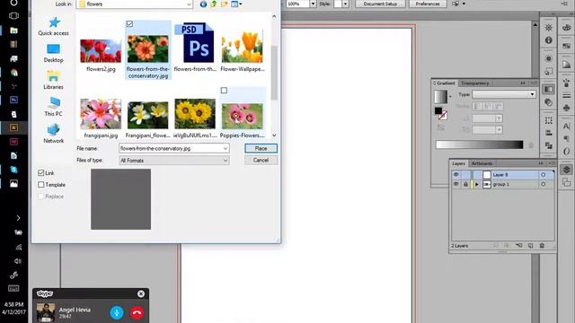Create new layer in Layers panel
This screenshot has width=575, height=323.
(530, 245)
